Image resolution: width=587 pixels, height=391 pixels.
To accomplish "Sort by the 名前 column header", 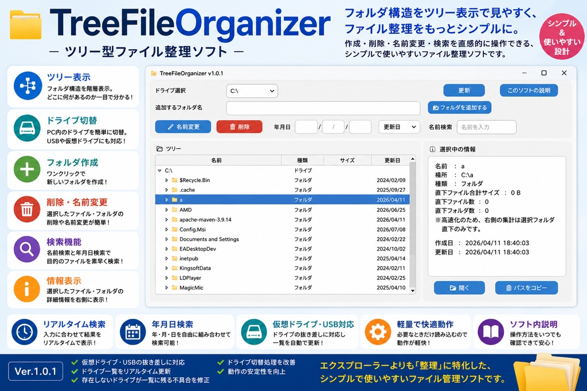I will tap(218, 160).
